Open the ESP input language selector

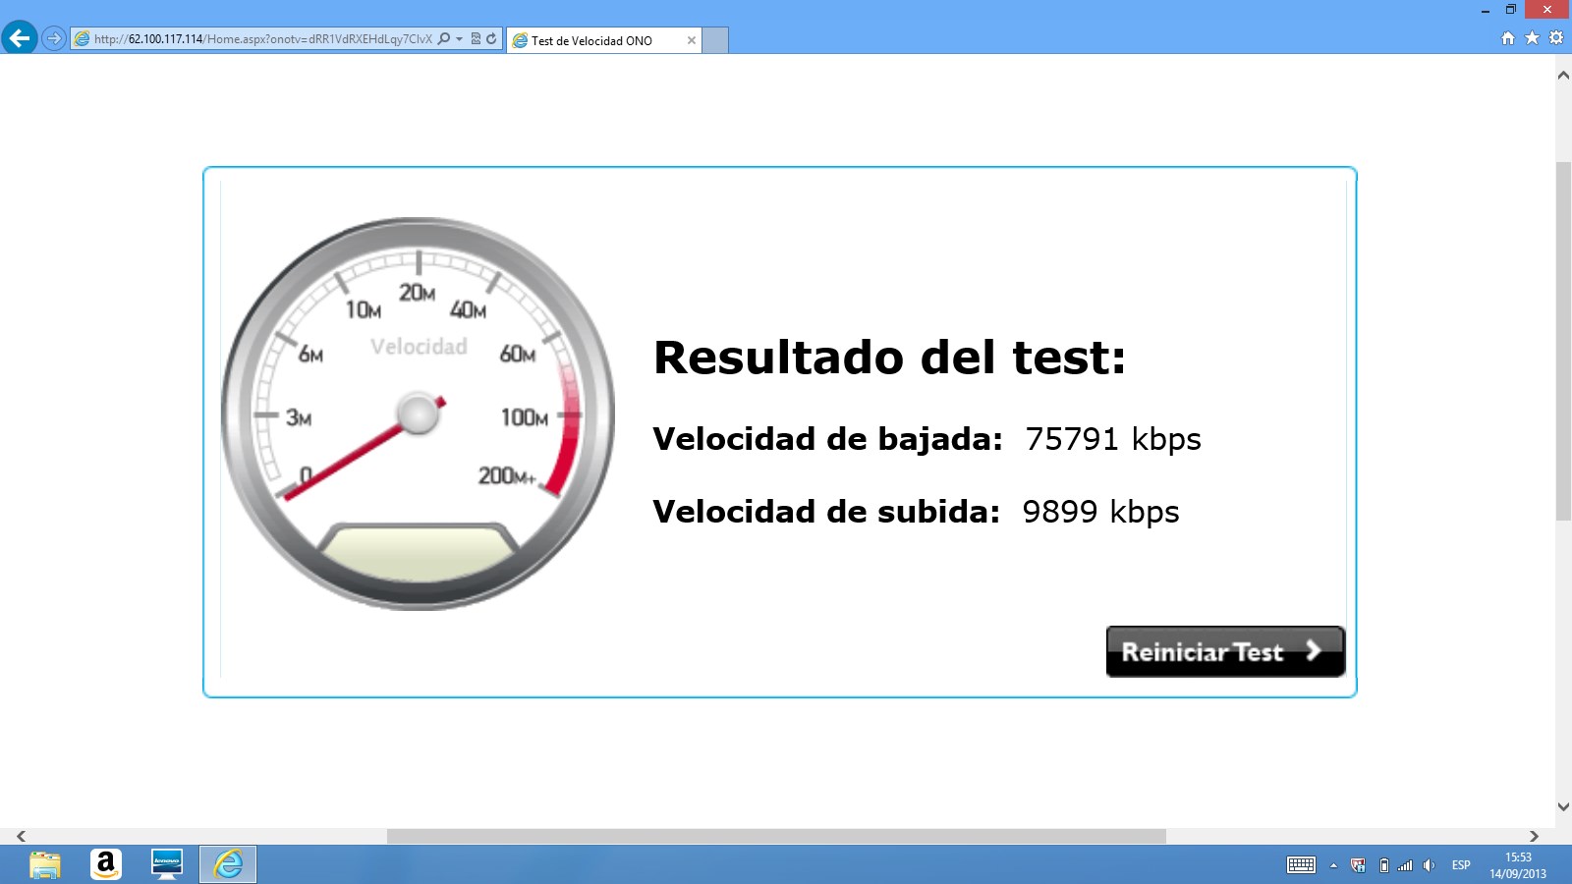[1461, 865]
